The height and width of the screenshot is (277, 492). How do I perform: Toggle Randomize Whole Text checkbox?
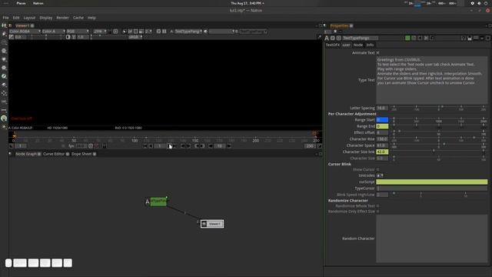377,206
